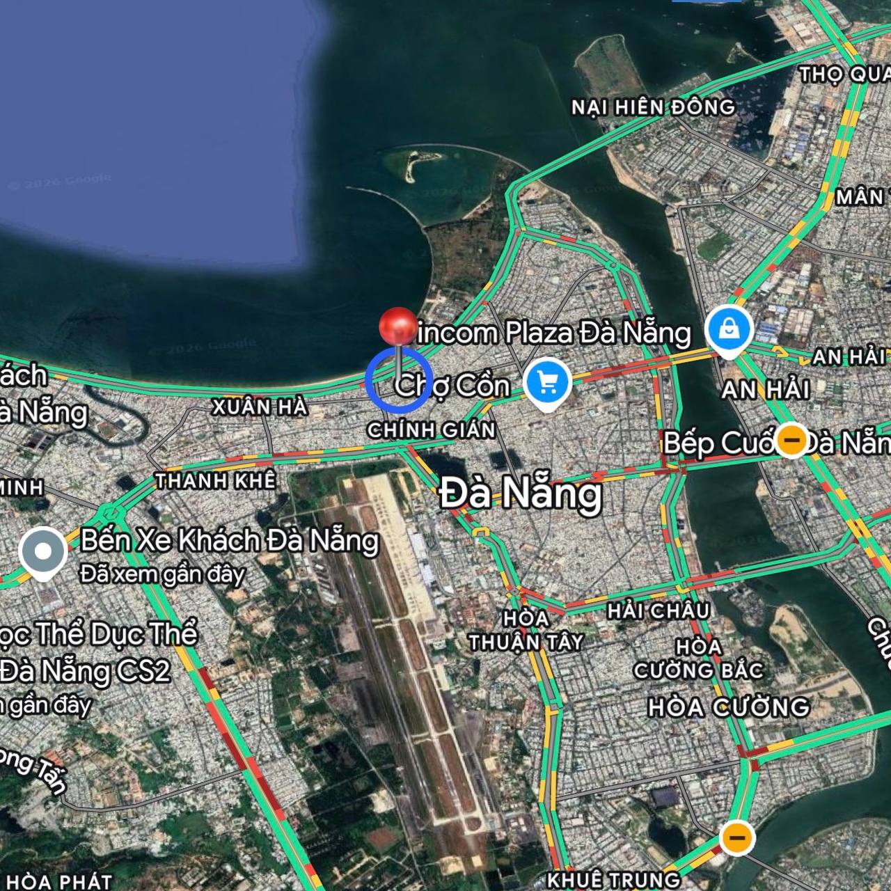Select the THANH KHÊ district label
This screenshot has height=891, width=891.
(x=216, y=481)
